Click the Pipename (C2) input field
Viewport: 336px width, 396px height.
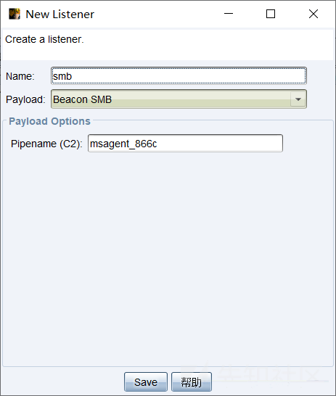(x=185, y=143)
